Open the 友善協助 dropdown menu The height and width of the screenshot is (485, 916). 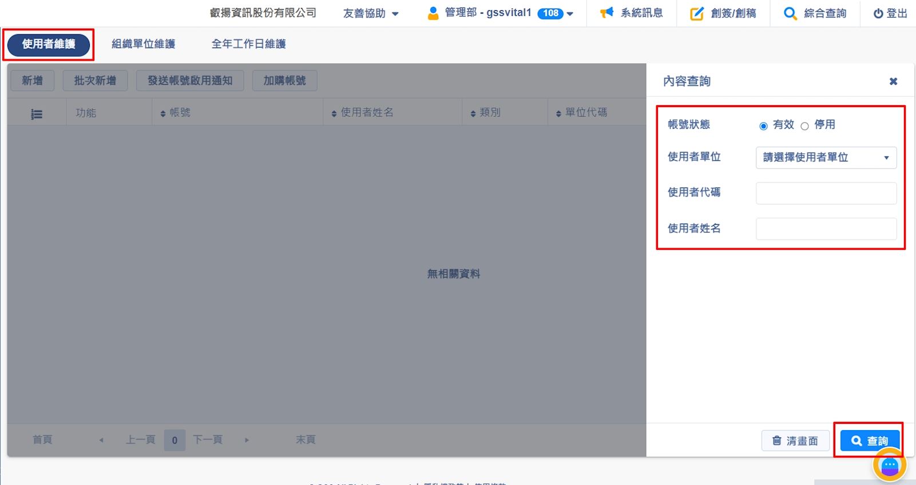coord(371,13)
